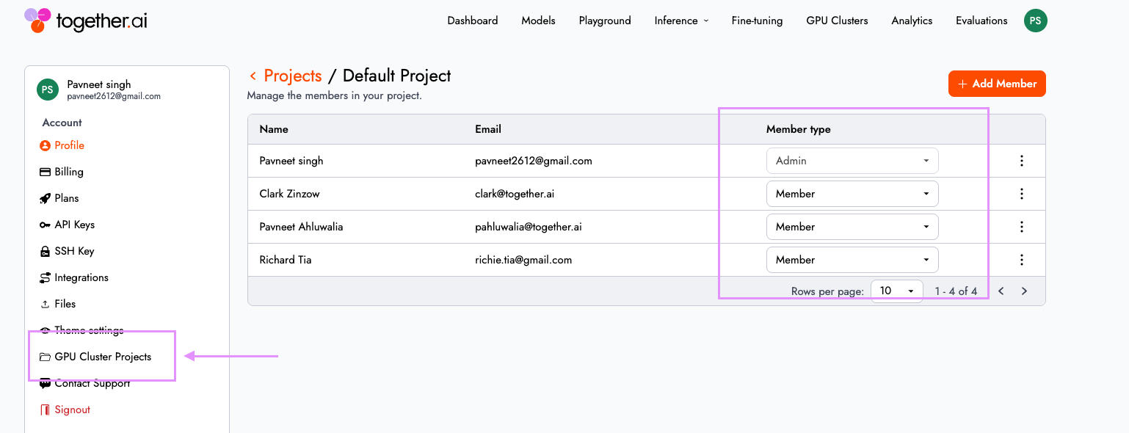Change Pavneet Ahluwalia's member type dropdown

point(852,227)
